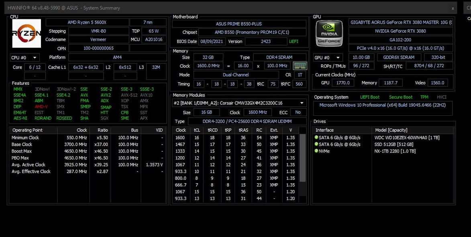This screenshot has width=471, height=237.
Task: Select the GIGABYTE AORUS RTX 3080 name field
Action: (x=401, y=22)
